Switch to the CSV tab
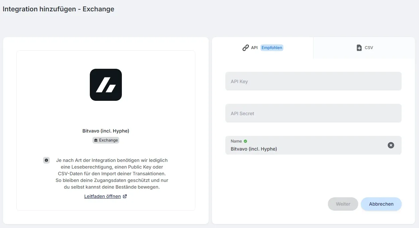This screenshot has width=419, height=228. [x=364, y=48]
